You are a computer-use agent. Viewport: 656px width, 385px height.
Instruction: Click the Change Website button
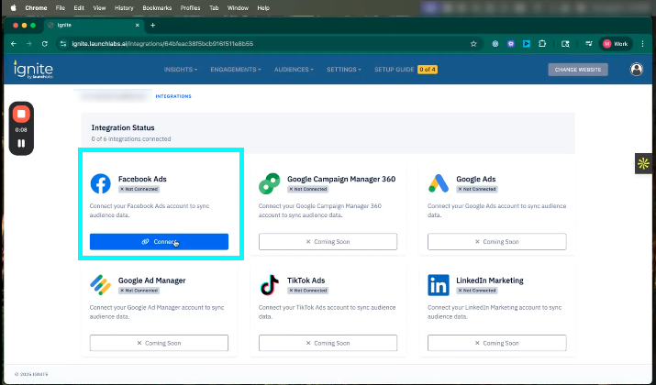pyautogui.click(x=578, y=70)
